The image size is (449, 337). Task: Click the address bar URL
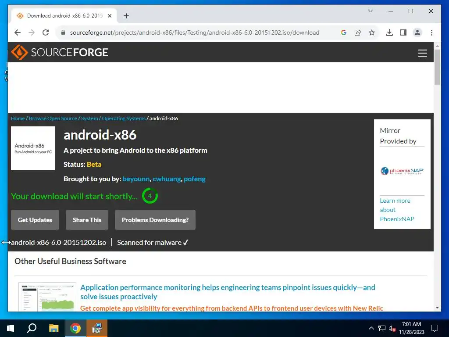point(194,32)
